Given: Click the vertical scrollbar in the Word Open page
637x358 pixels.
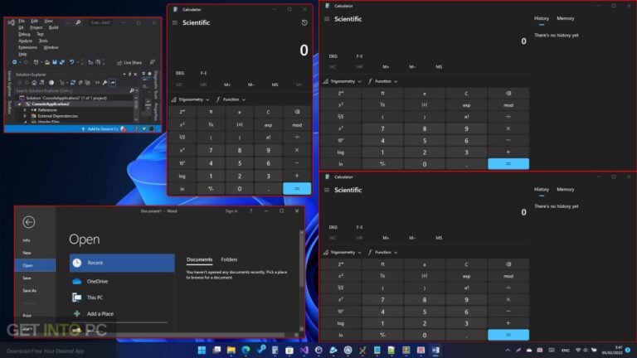Looking at the screenshot, I should pyautogui.click(x=301, y=280).
